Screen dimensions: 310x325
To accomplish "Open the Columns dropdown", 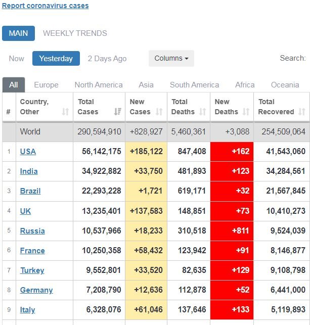I will (171, 58).
